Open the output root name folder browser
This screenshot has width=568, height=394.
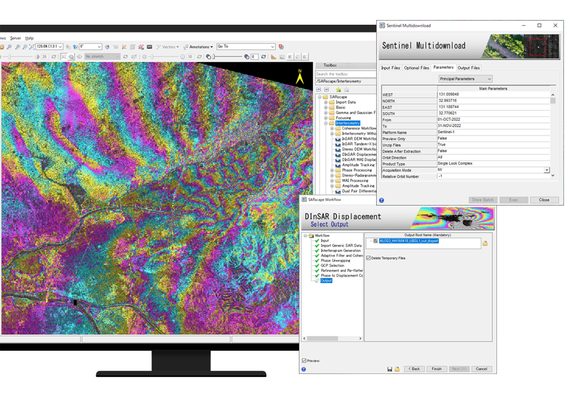point(485,244)
